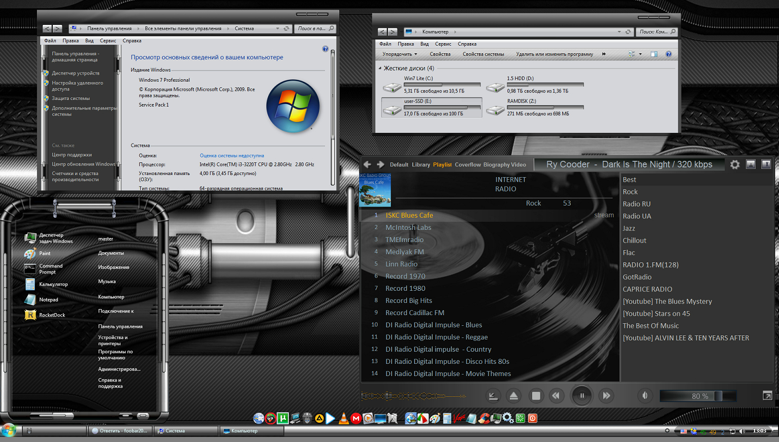Click the eject/open file button in player
The image size is (779, 442).
point(513,396)
